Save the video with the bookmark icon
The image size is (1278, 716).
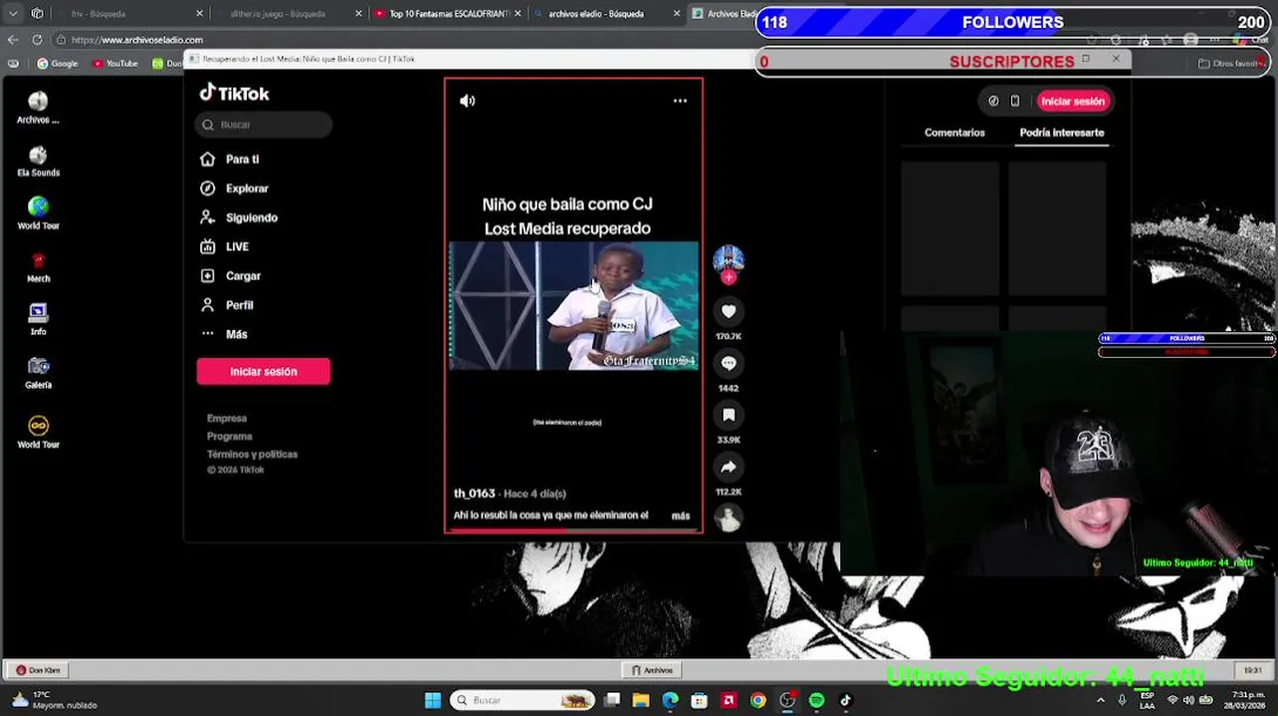729,415
